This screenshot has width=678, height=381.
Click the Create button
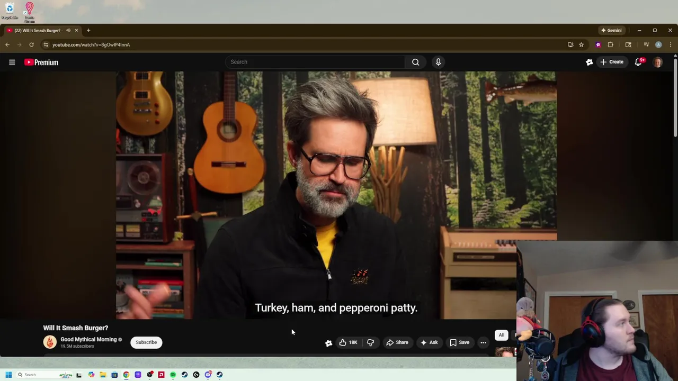(612, 62)
